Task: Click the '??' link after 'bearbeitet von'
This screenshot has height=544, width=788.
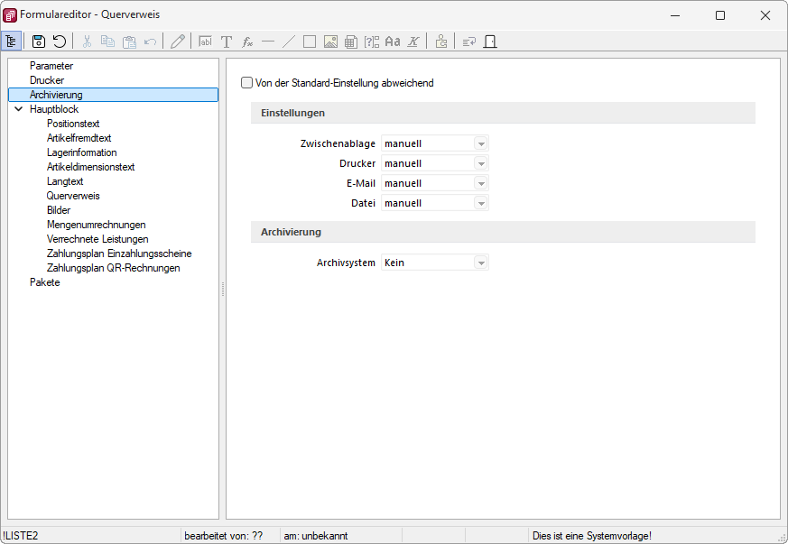Action: coord(257,536)
